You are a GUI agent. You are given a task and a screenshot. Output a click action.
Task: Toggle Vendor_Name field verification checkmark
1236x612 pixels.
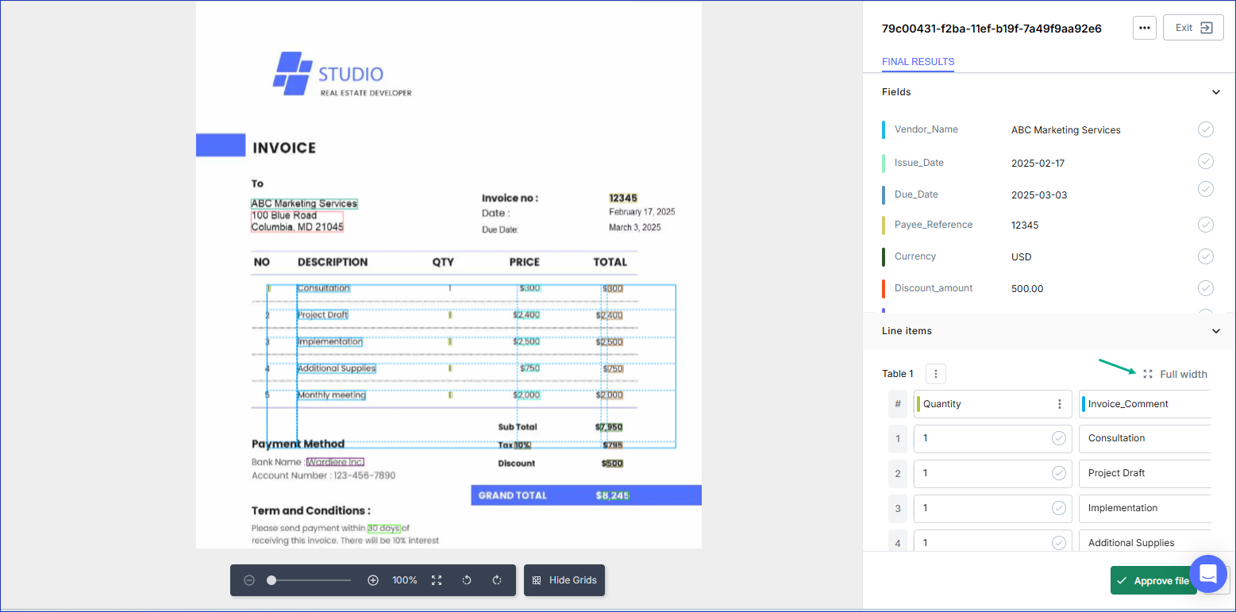coord(1205,129)
